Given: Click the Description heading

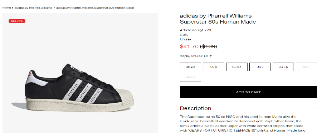Looking at the screenshot, I should point(195,108).
